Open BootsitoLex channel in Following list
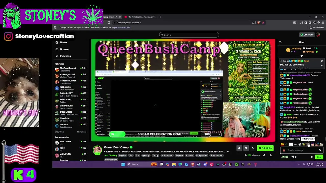 coord(71,100)
